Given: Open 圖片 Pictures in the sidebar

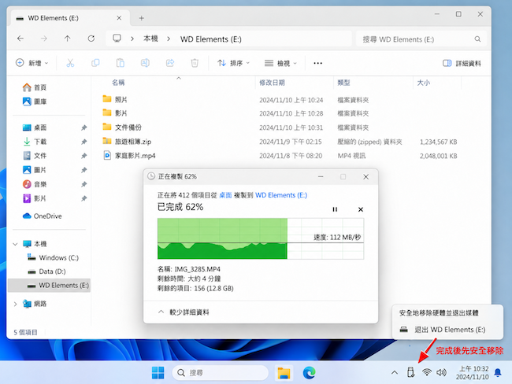Looking at the screenshot, I should point(35,170).
